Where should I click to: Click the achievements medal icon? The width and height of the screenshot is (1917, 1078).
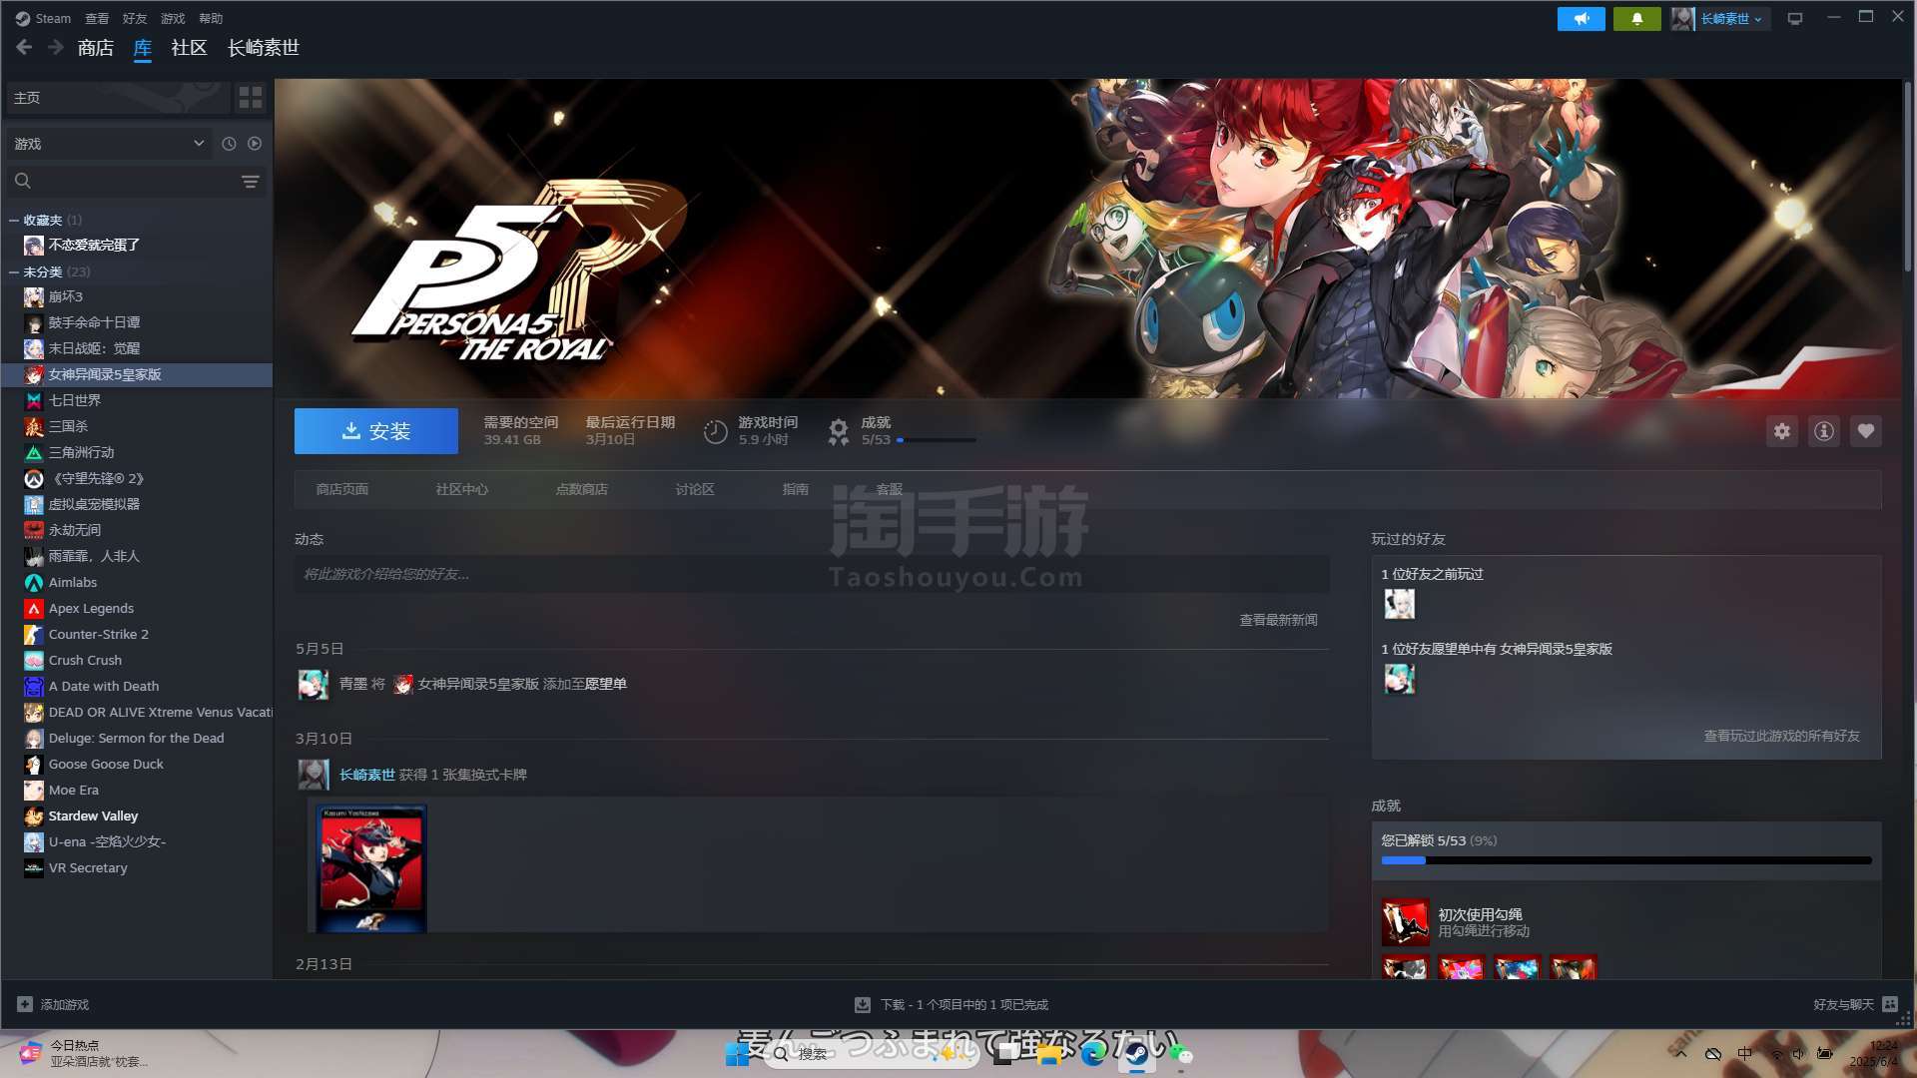[838, 432]
